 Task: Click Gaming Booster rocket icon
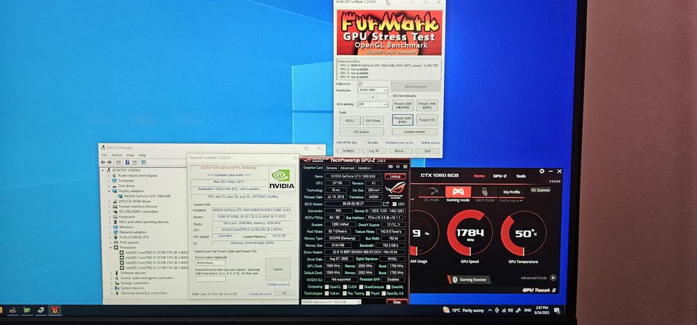(454, 280)
